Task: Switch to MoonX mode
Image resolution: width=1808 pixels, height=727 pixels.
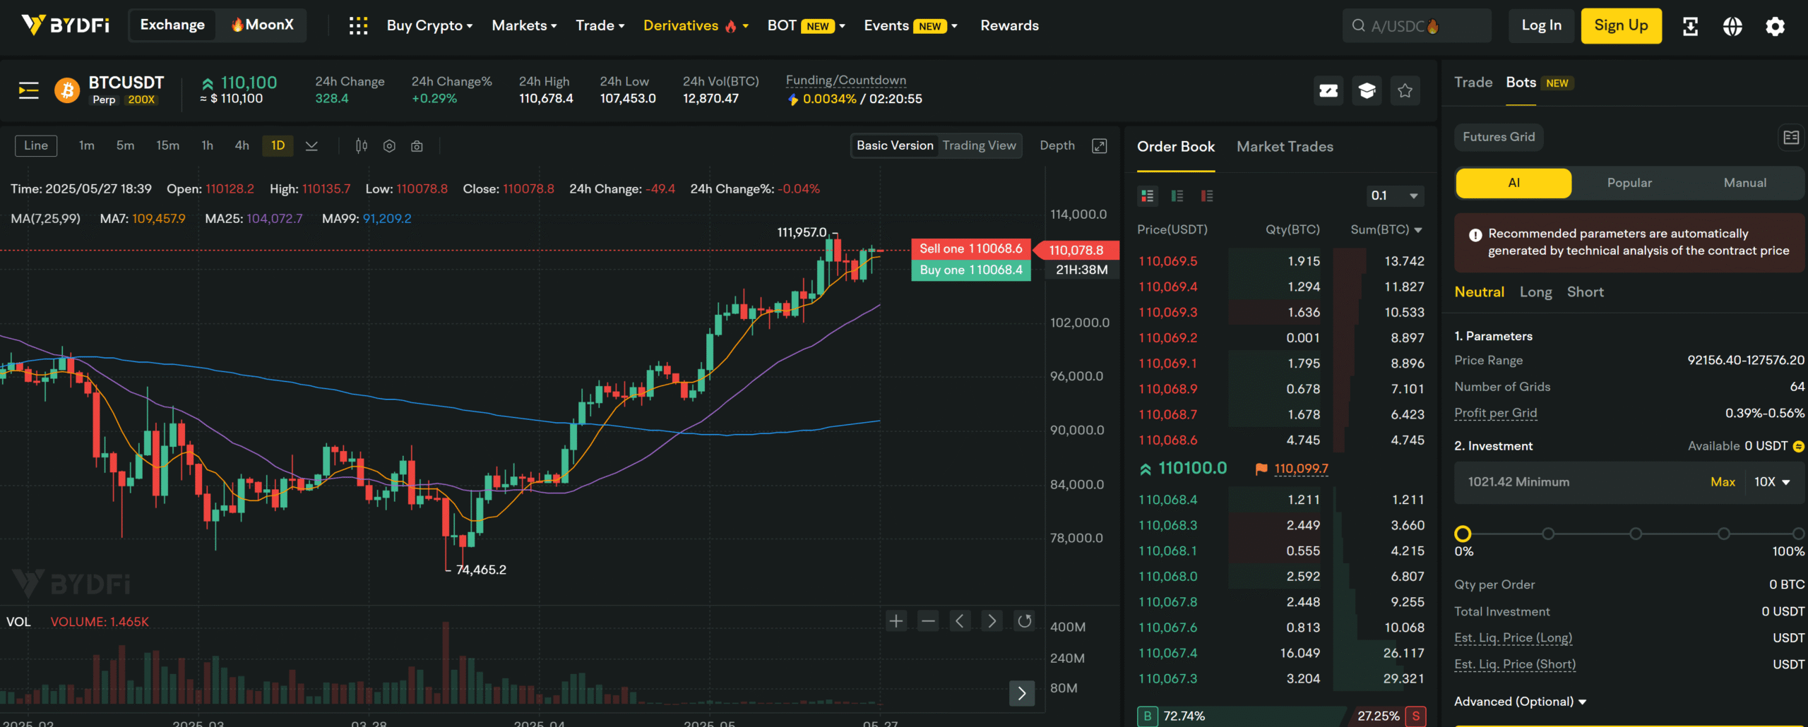Action: tap(263, 25)
